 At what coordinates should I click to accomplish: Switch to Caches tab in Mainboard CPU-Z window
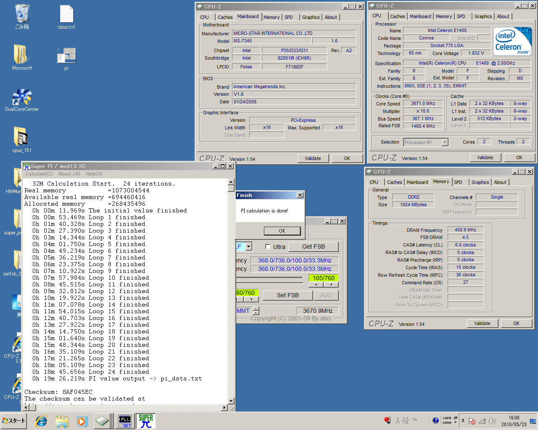(225, 17)
